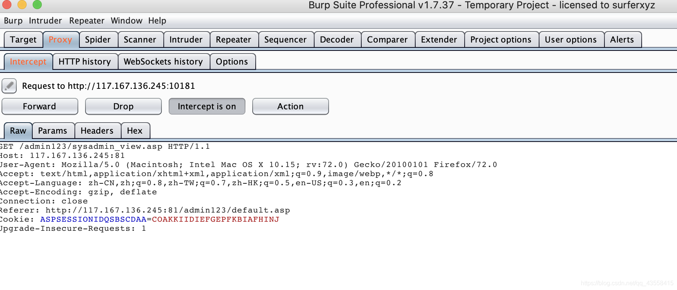Open the Intruder tool tab
677x290 pixels.
(x=186, y=39)
